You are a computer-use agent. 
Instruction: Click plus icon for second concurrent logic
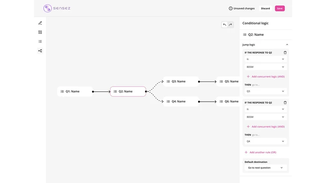point(248,126)
